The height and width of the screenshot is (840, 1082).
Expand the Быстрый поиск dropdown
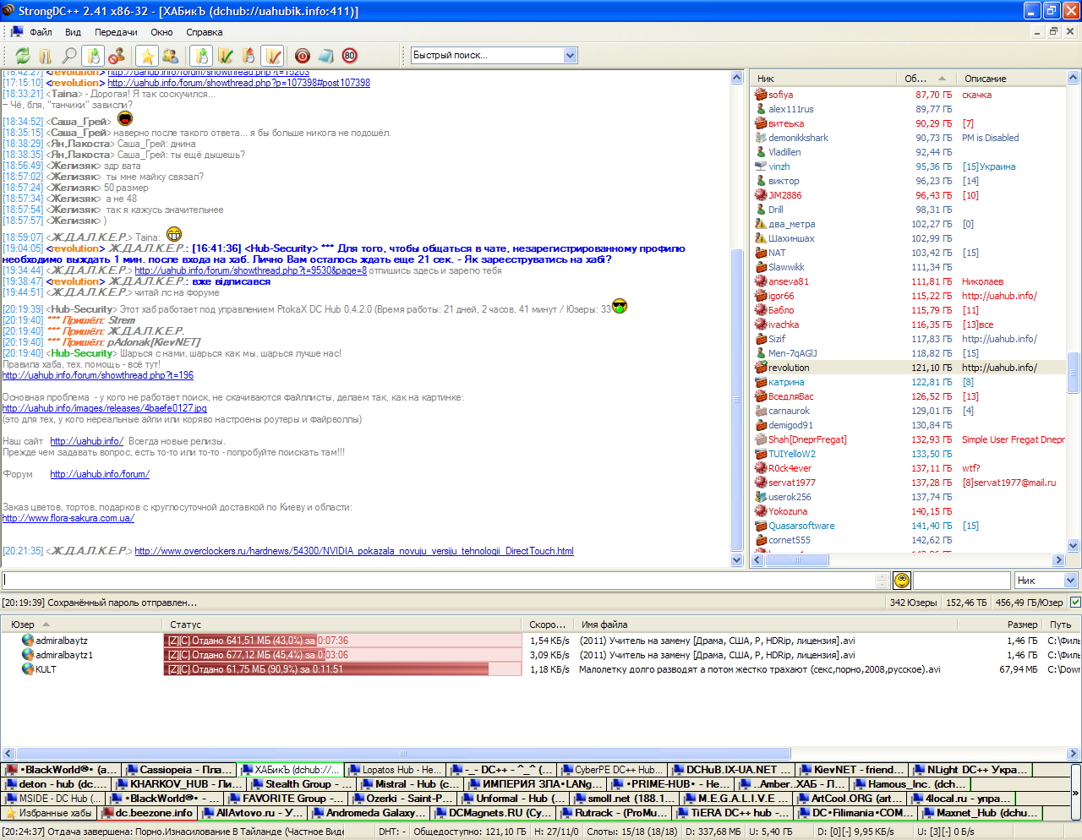coord(570,56)
